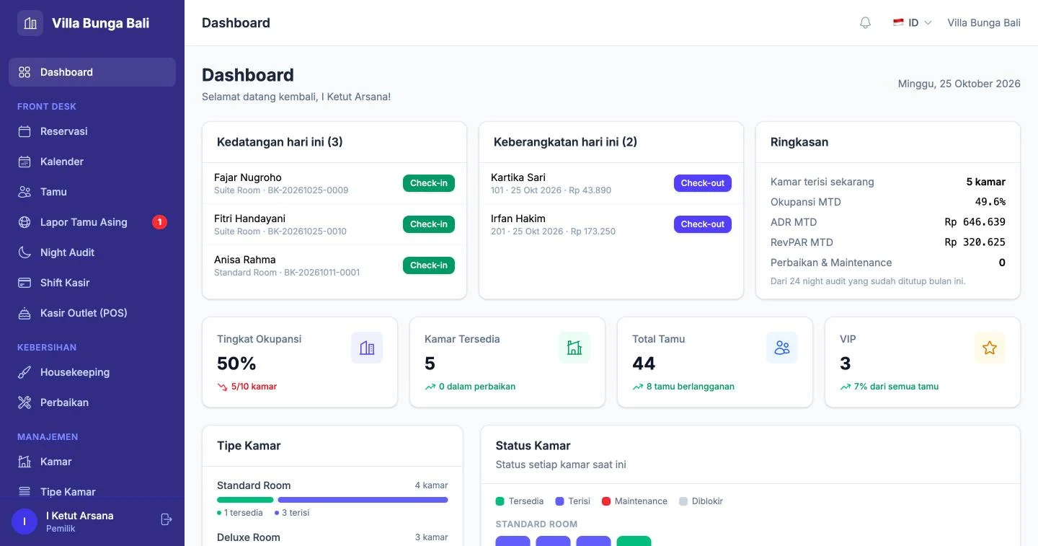Go to the Tamu menu item
The image size is (1038, 546).
(92, 192)
